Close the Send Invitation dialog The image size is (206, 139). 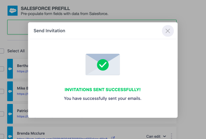168,31
